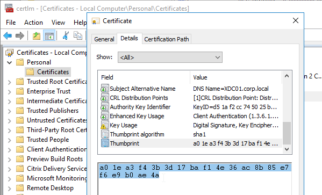
Task: Open the Action menu
Action: pyautogui.click(x=33, y=23)
